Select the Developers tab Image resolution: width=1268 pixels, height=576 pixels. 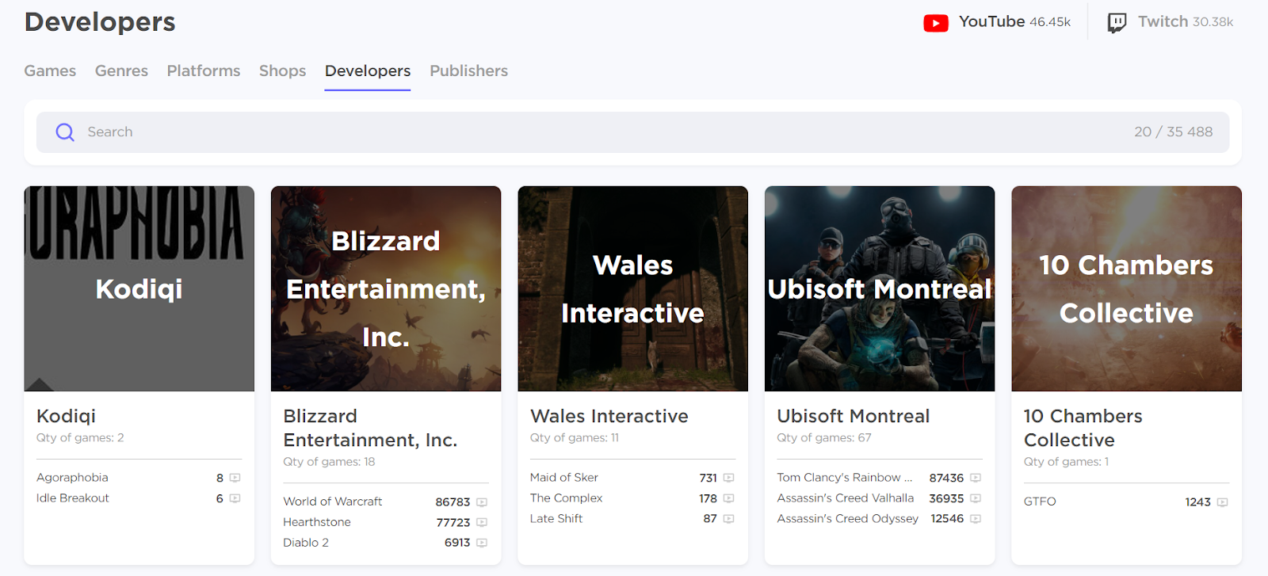click(368, 71)
